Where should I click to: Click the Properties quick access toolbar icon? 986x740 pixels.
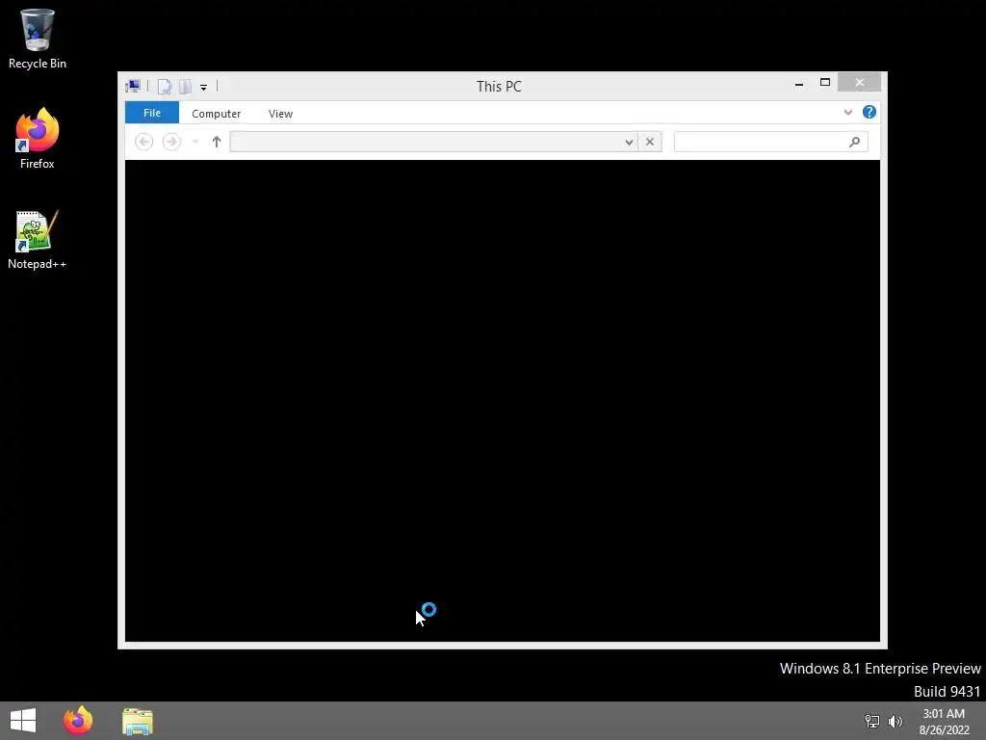[x=165, y=86]
